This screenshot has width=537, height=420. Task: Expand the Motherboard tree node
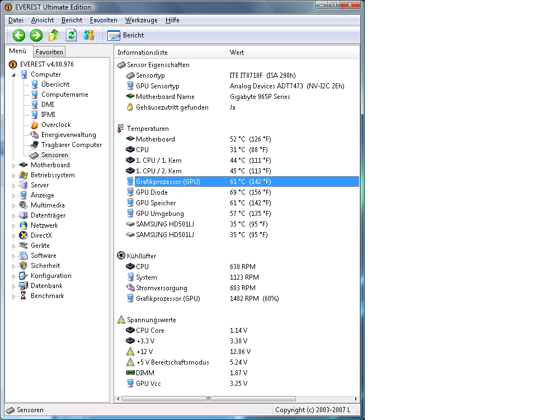[13, 166]
